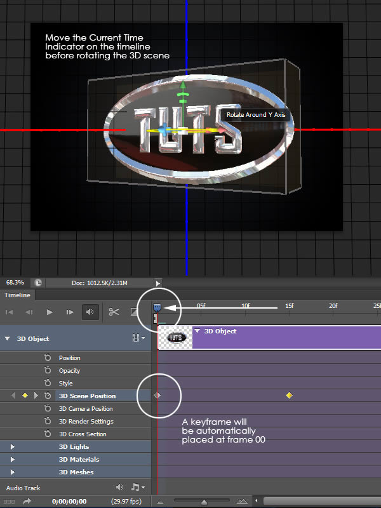Select the 3D Scene Position property row
381x508 pixels.
click(x=76, y=396)
